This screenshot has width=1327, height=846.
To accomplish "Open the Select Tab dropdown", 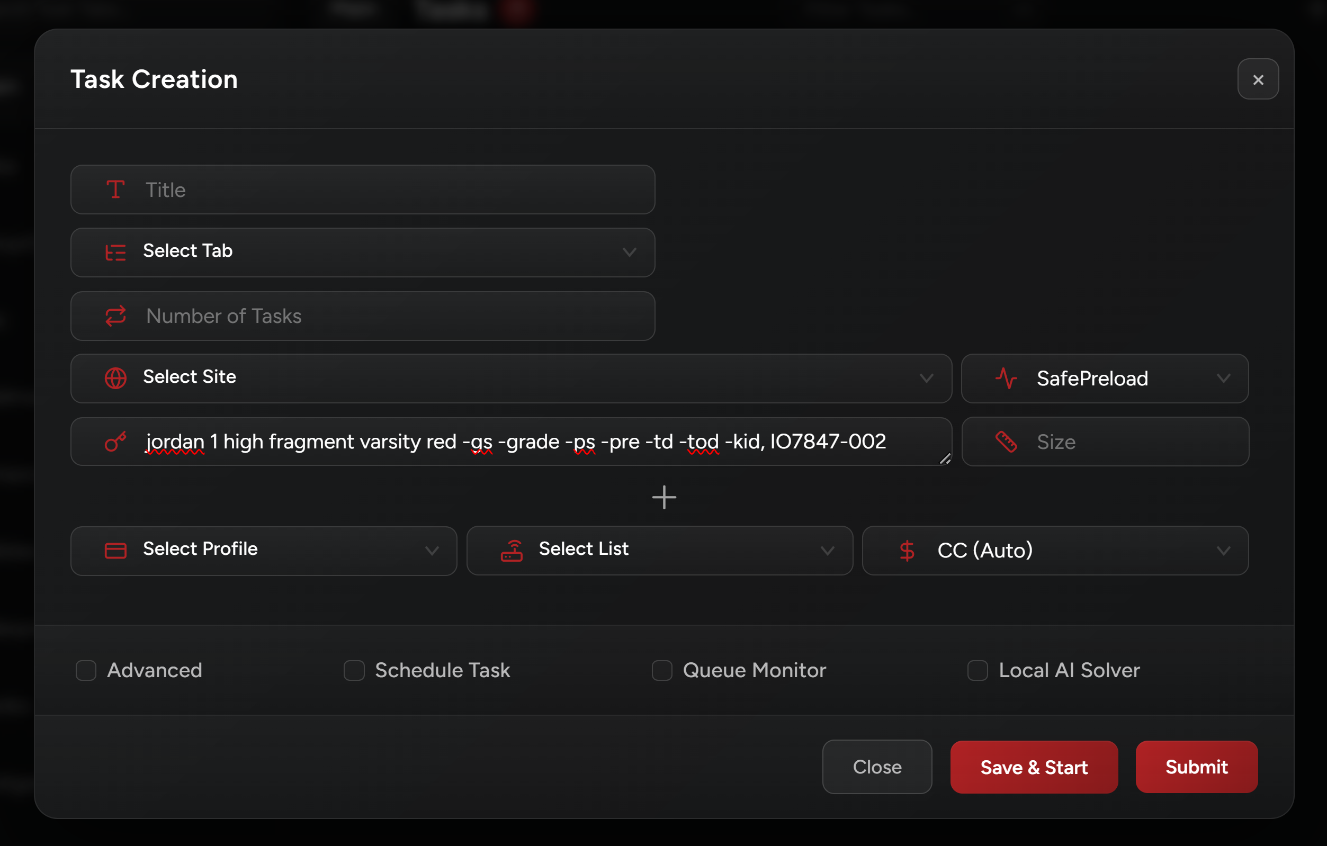I will 363,252.
